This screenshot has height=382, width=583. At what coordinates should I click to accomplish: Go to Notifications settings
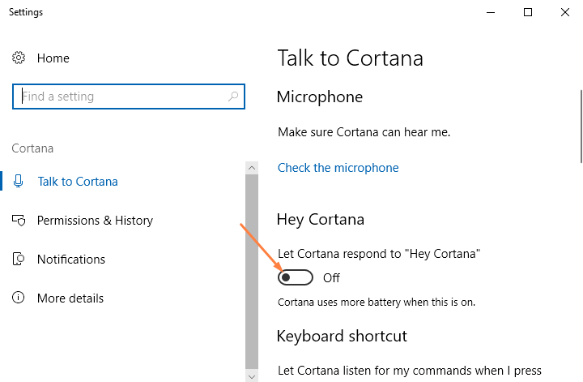[x=71, y=260]
